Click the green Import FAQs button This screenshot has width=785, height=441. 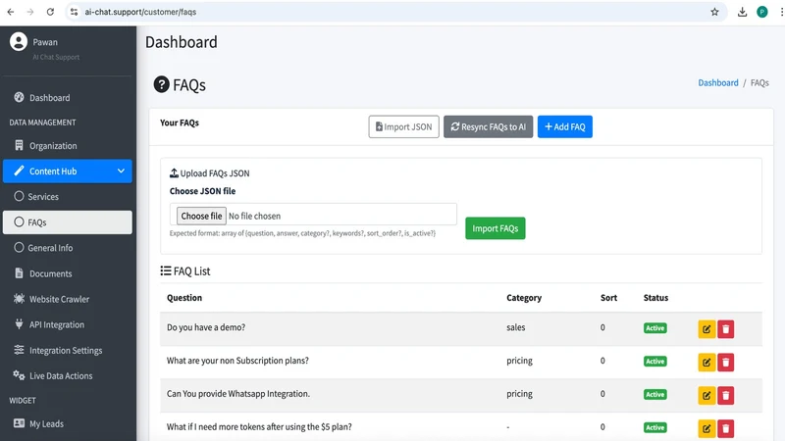click(x=496, y=228)
